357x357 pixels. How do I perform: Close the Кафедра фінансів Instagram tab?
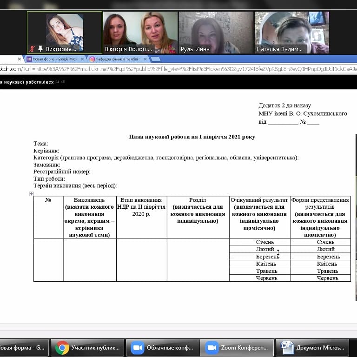[x=145, y=59]
